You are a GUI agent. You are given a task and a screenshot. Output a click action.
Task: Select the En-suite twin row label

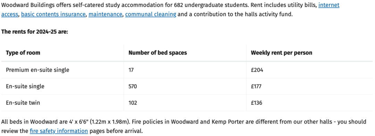[x=23, y=103]
